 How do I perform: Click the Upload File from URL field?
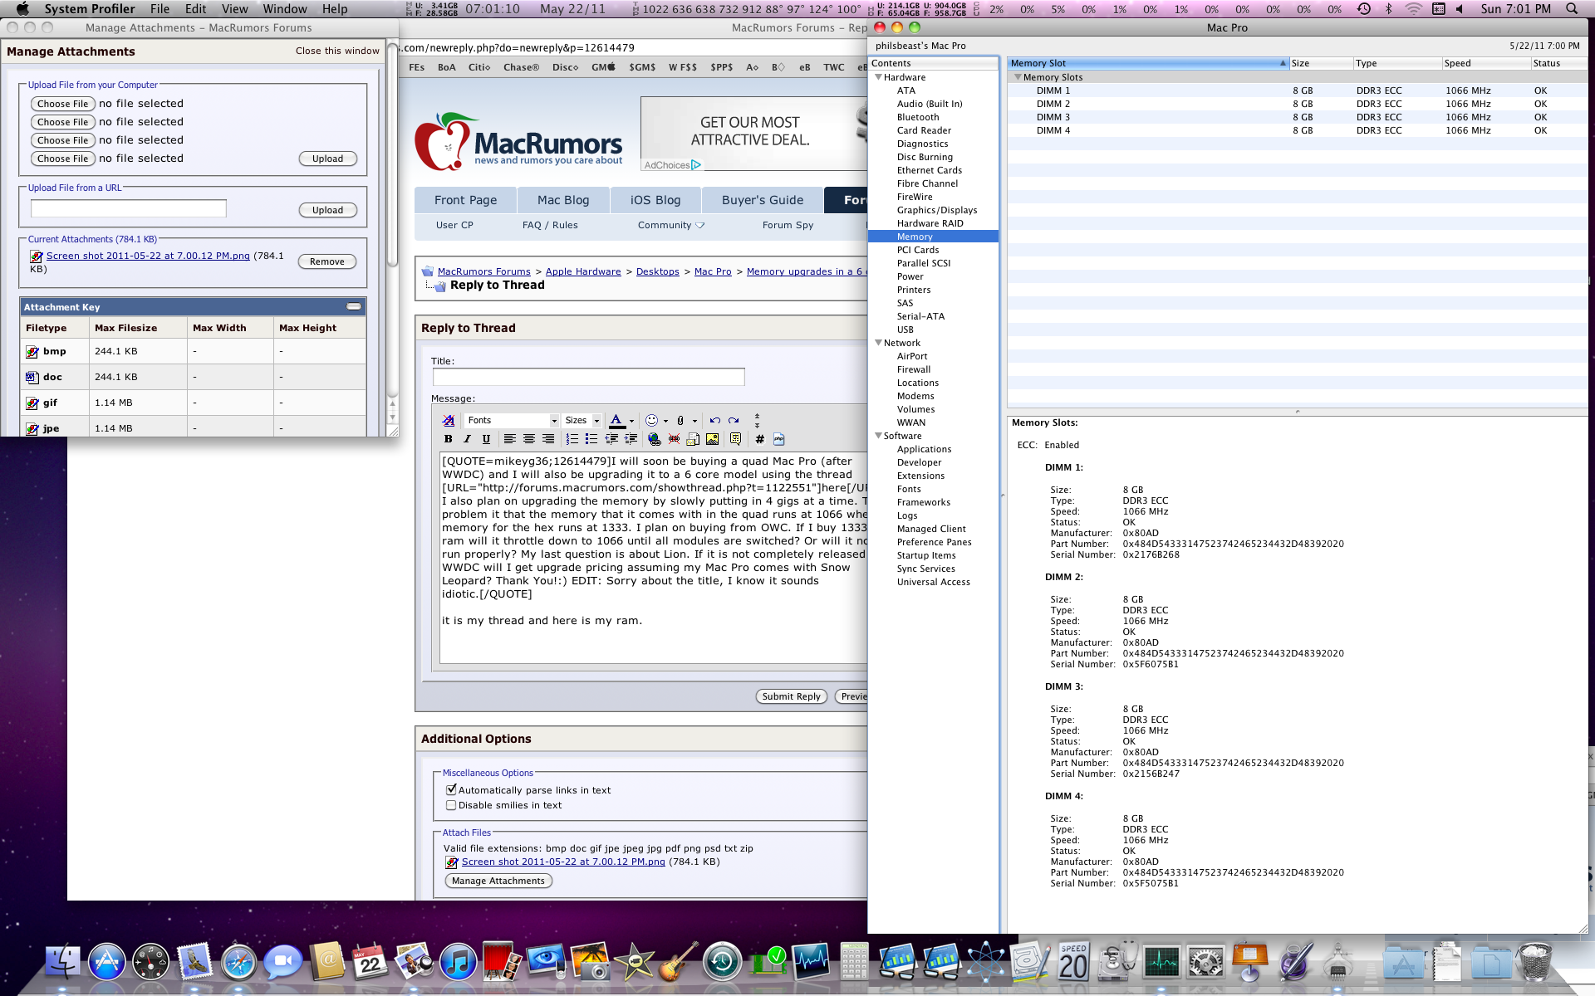[128, 208]
